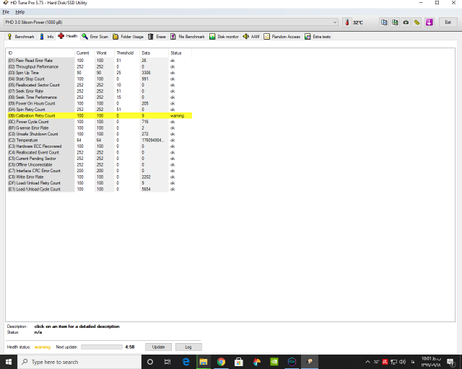
Task: Select the Health tab
Action: [68, 36]
